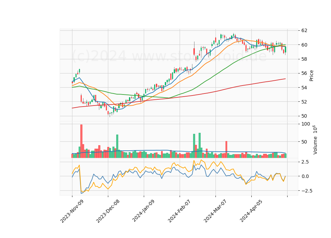Click the tall green volume bar in mid-December
Viewport: 331px width, 238px height.
click(117, 146)
